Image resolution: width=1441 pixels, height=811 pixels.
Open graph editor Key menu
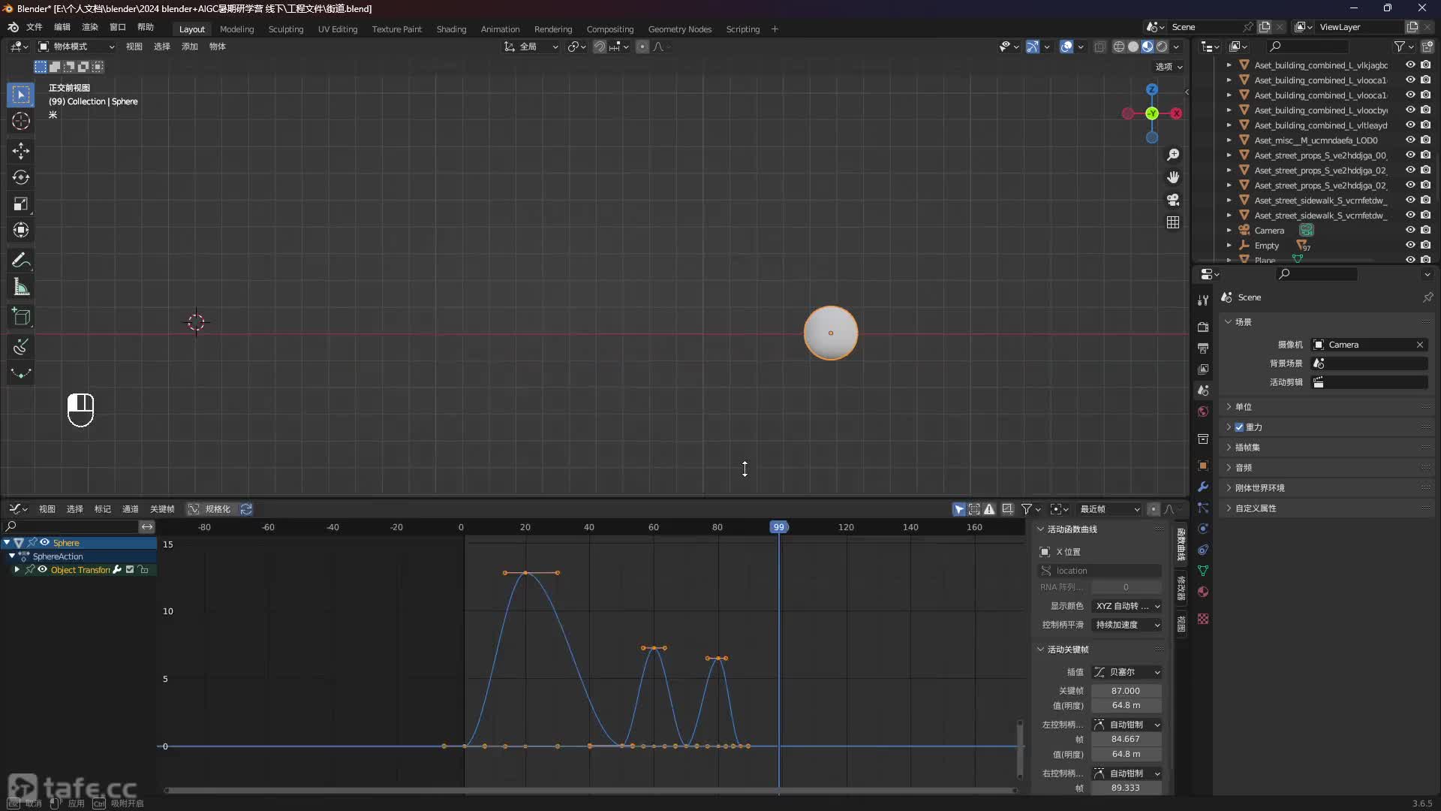tap(162, 509)
